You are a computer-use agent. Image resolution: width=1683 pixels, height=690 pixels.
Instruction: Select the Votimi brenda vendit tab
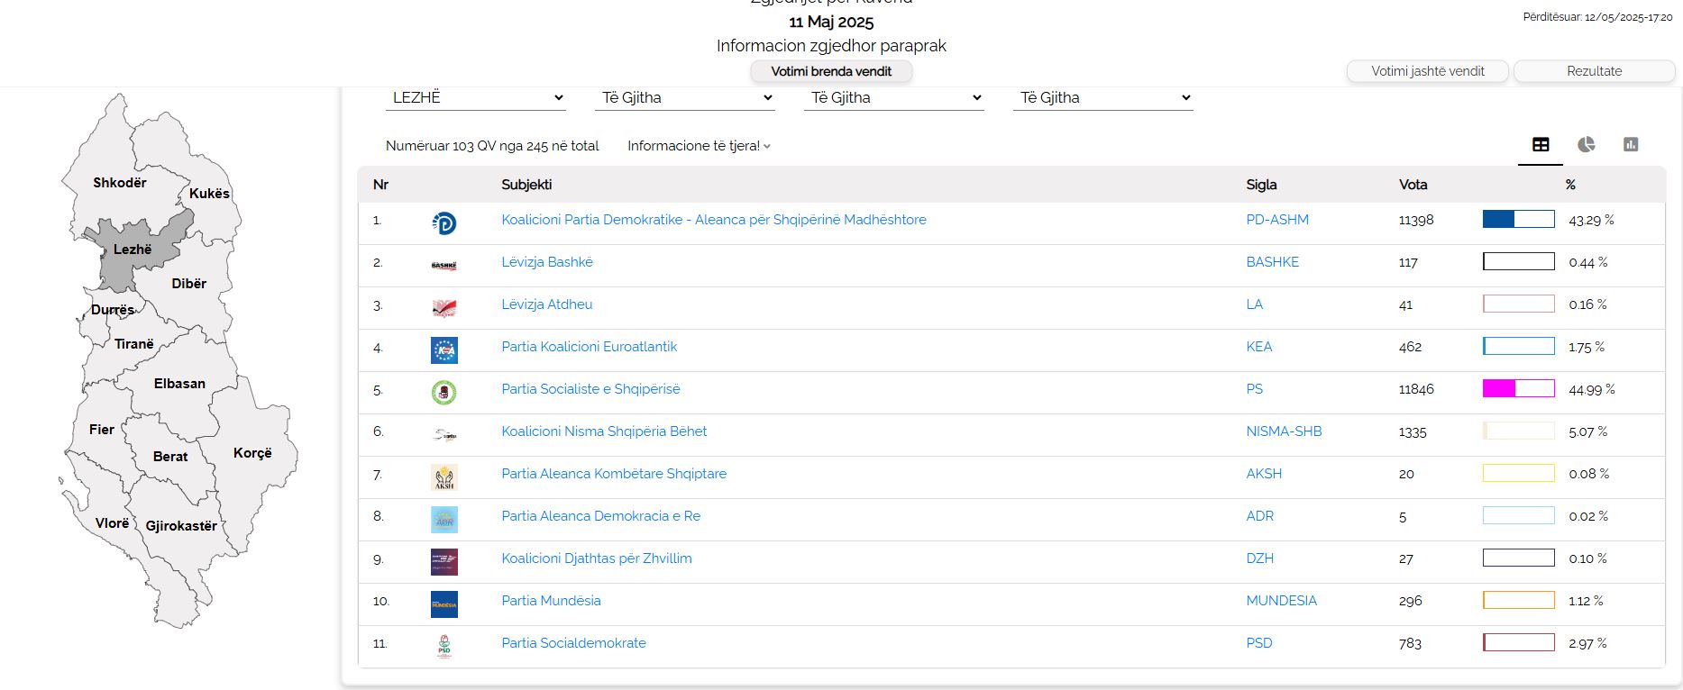(x=831, y=71)
